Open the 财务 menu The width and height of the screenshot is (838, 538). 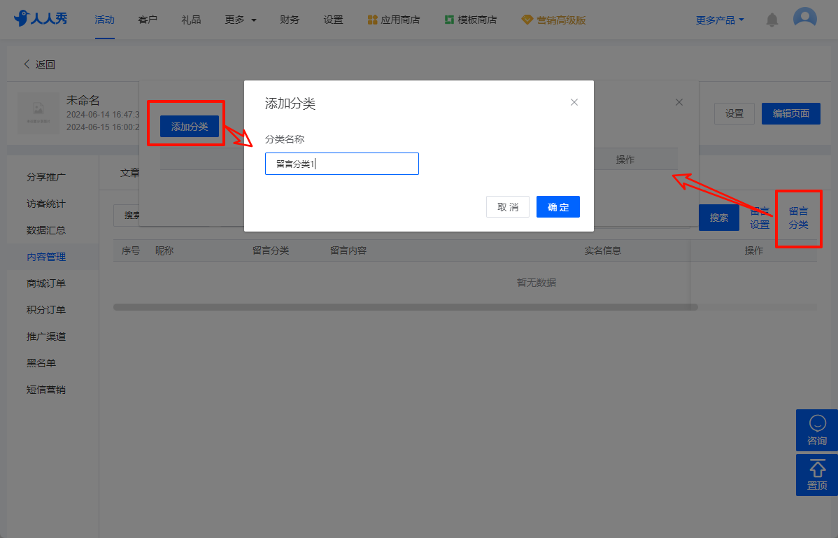pyautogui.click(x=290, y=20)
